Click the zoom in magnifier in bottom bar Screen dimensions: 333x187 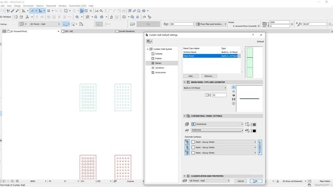(12, 181)
